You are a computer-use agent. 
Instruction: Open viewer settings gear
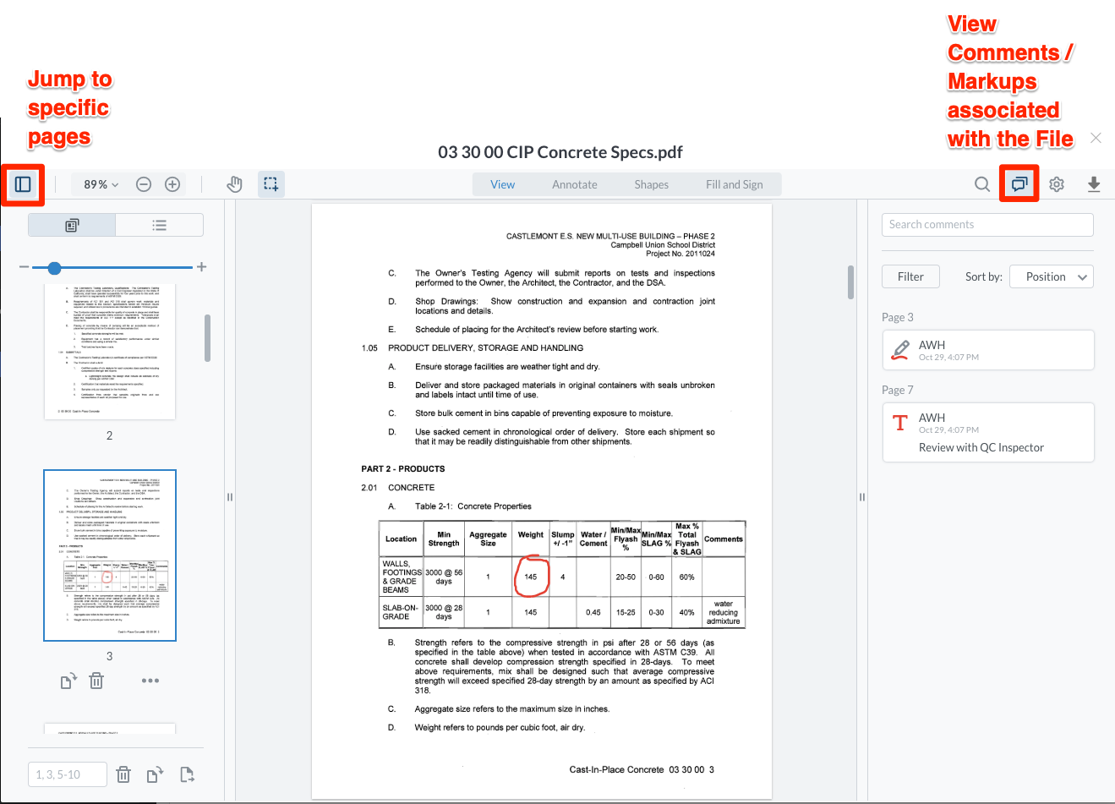pos(1057,184)
